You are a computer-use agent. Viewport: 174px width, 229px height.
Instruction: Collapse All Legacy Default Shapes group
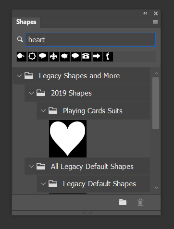point(31,167)
